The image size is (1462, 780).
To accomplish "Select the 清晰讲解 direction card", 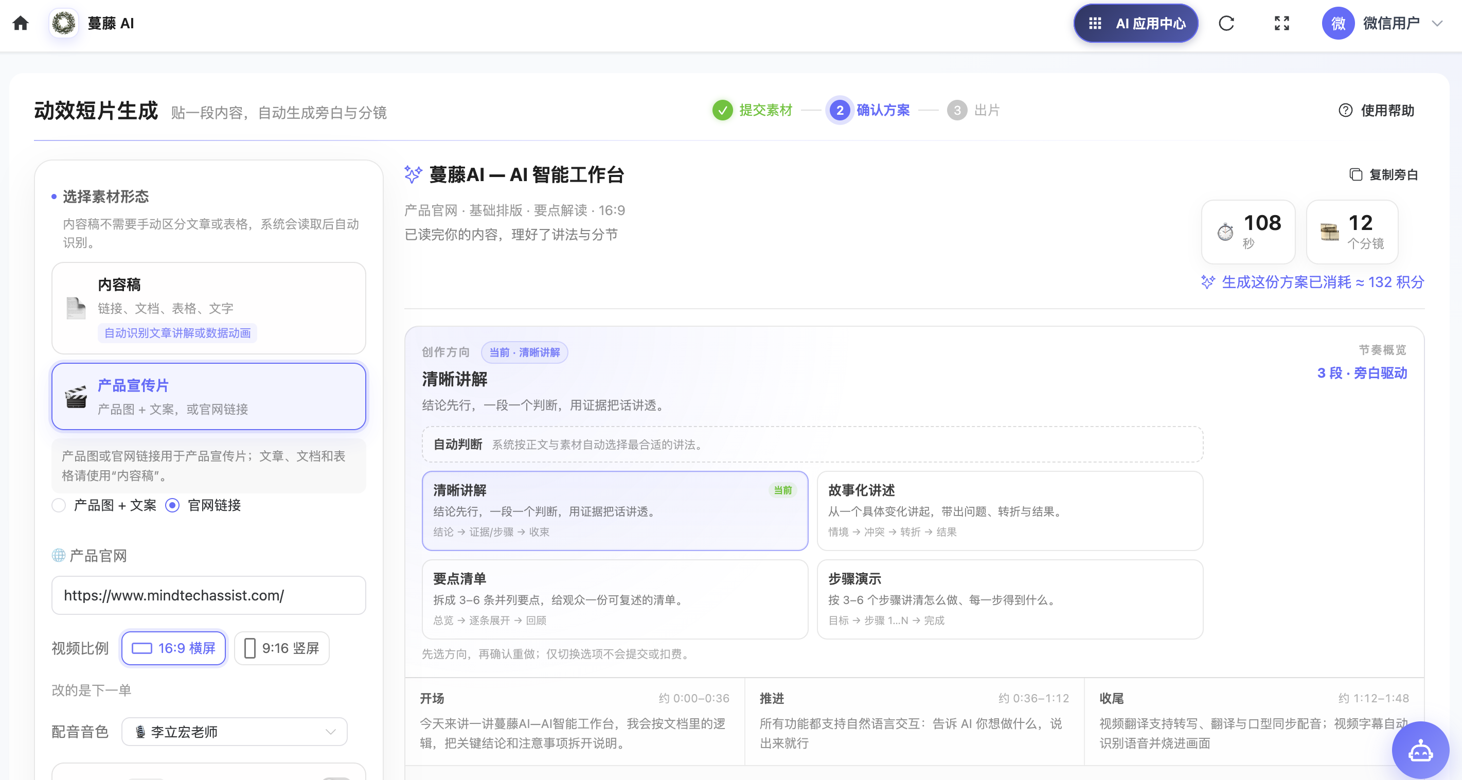I will (615, 510).
